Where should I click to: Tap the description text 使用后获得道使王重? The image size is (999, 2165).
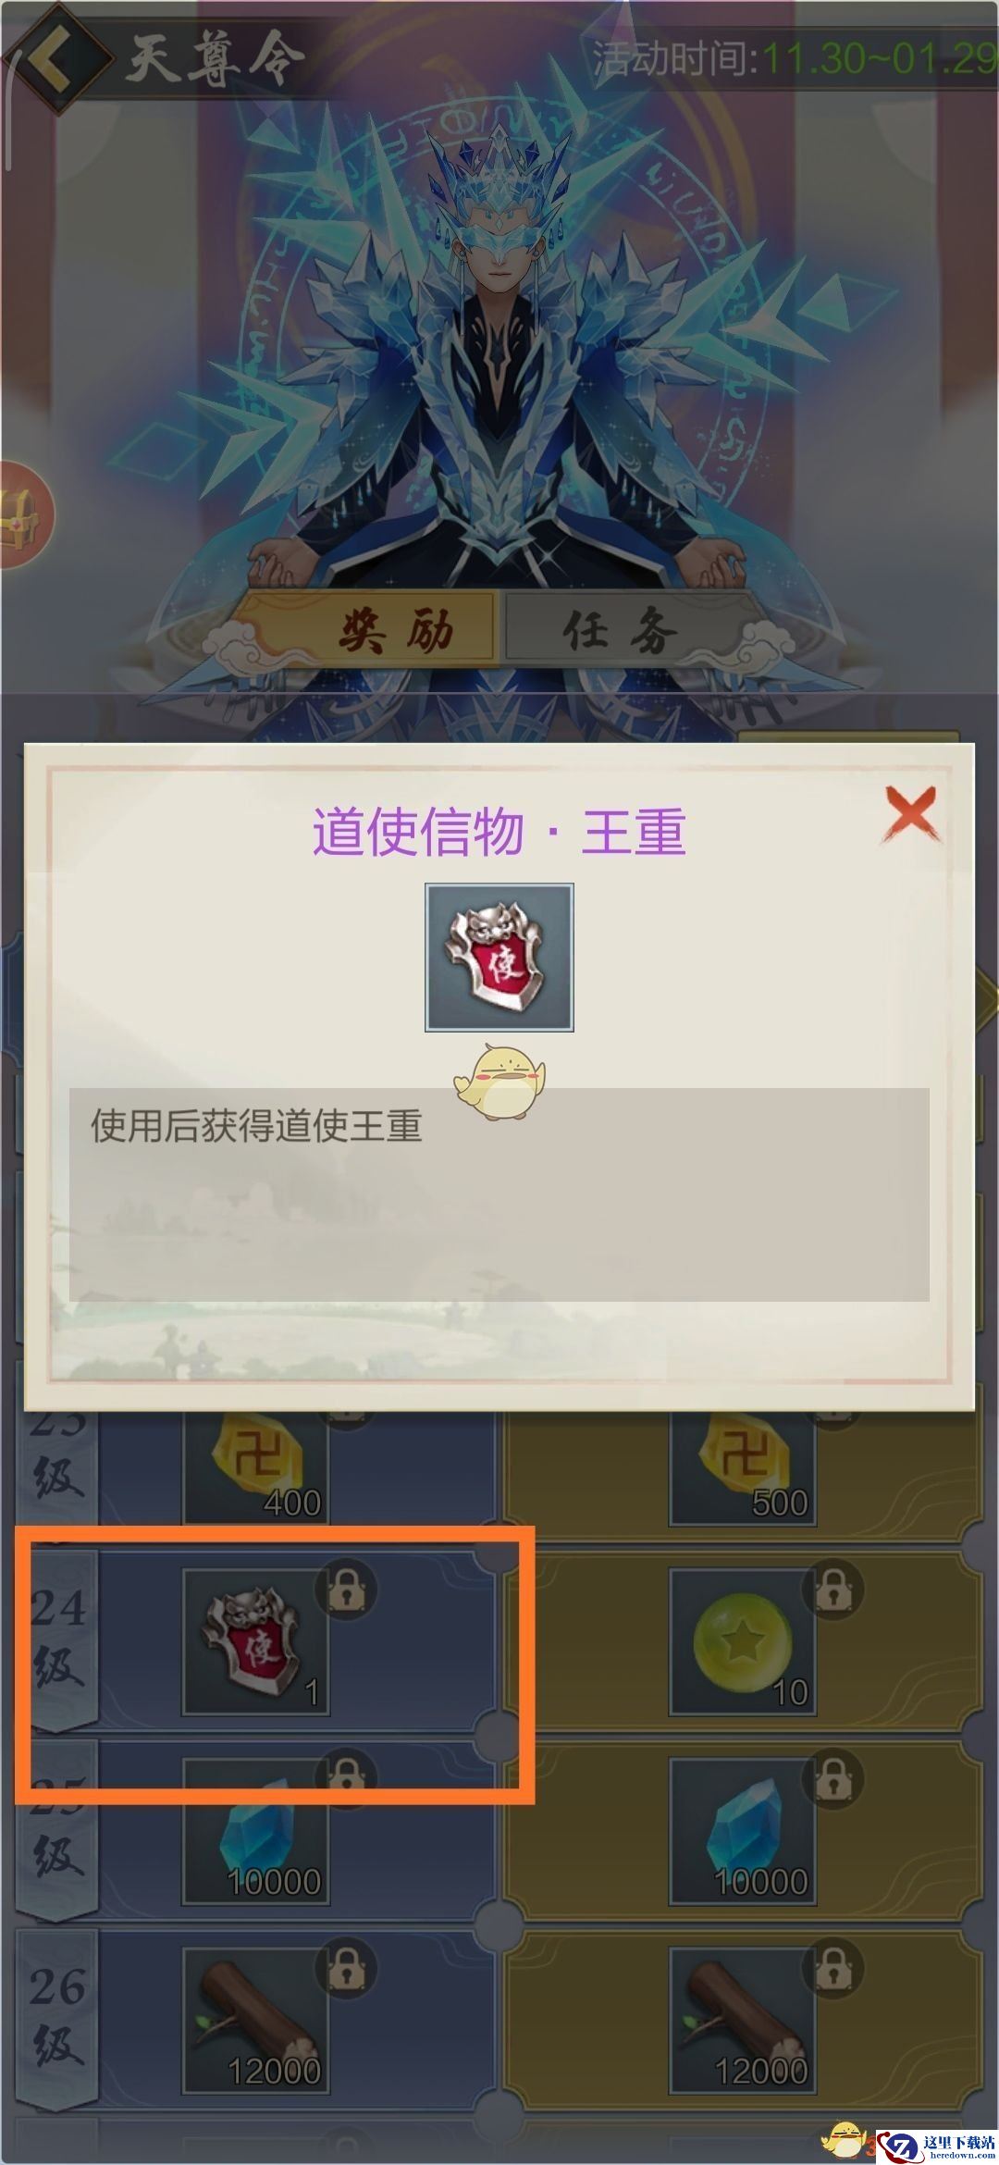[x=256, y=1126]
